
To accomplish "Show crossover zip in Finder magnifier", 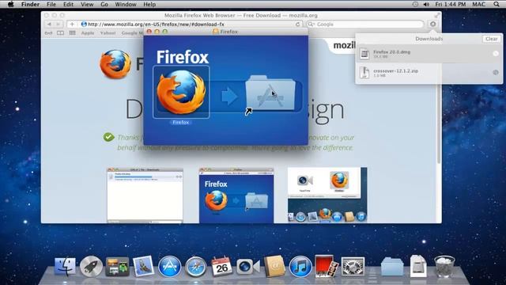I will tap(496, 72).
